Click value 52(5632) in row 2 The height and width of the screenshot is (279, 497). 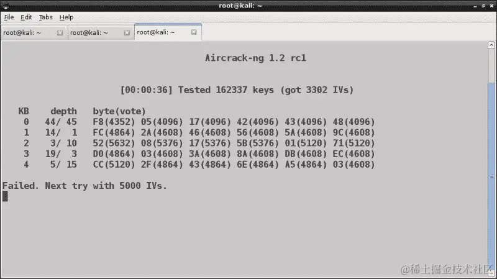tap(114, 144)
